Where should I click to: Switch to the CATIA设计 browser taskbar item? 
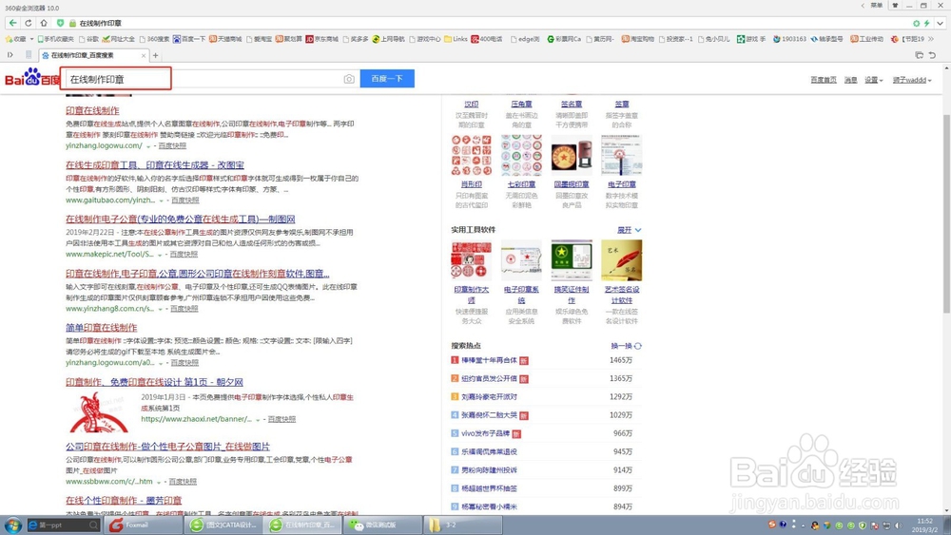(223, 525)
